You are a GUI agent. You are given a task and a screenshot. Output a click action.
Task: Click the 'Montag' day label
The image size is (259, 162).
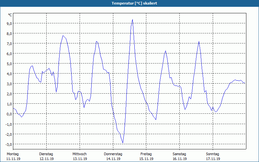pos(13,154)
